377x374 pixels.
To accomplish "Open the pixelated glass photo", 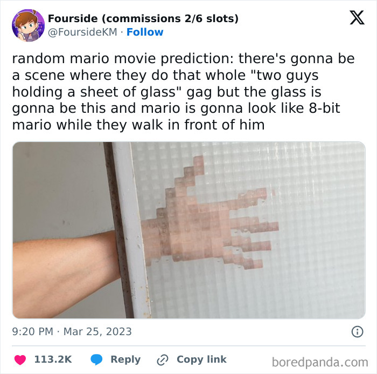I will 188,230.
